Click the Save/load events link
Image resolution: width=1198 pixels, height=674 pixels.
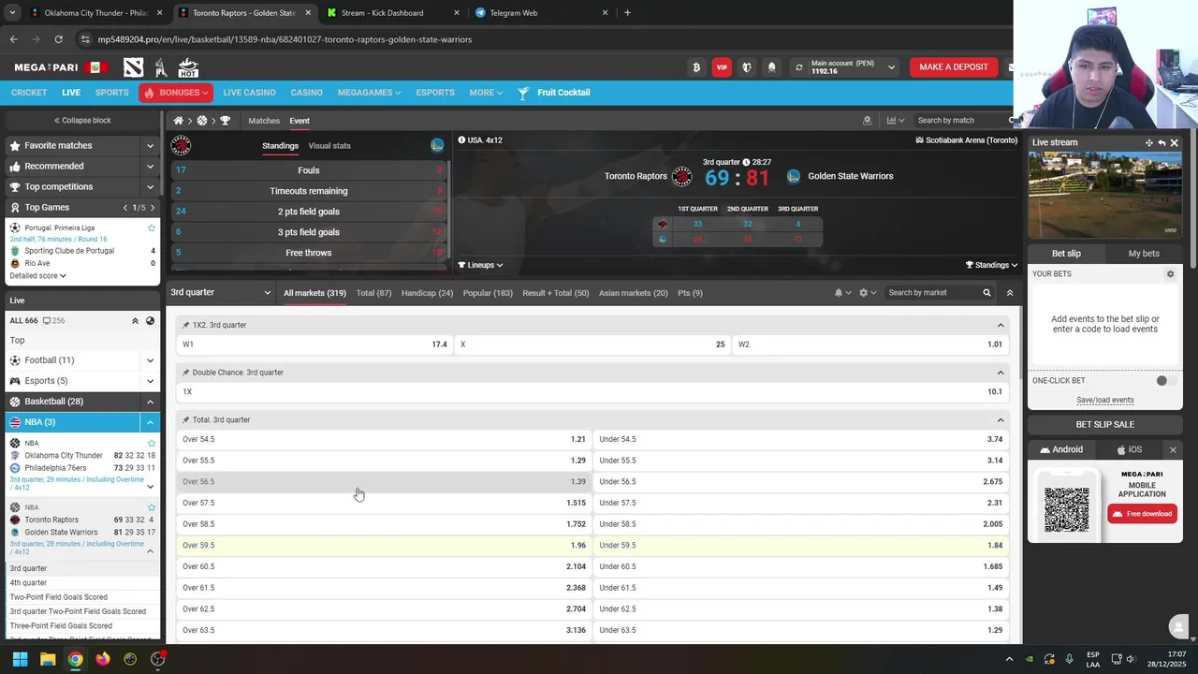point(1104,401)
